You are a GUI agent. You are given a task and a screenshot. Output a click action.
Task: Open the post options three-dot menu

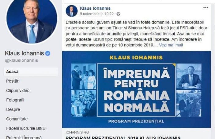click(x=206, y=8)
